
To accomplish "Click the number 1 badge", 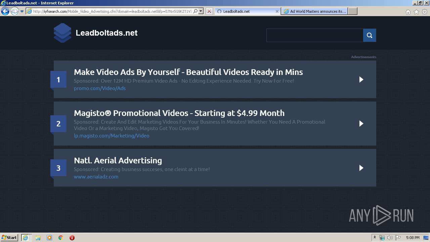I will pos(58,80).
